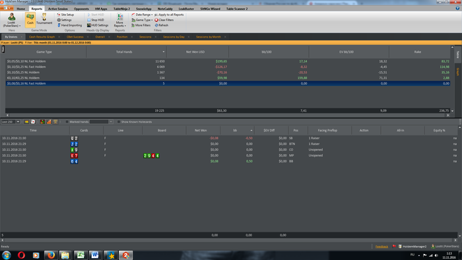Open the Active Session ribbon tab

[x=58, y=9]
